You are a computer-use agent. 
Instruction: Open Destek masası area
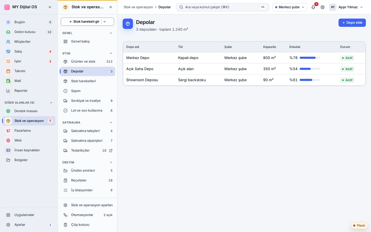pyautogui.click(x=29, y=111)
